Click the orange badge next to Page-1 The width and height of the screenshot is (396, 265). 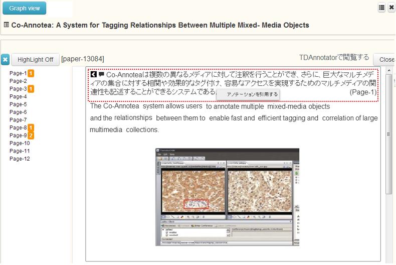tap(31, 73)
